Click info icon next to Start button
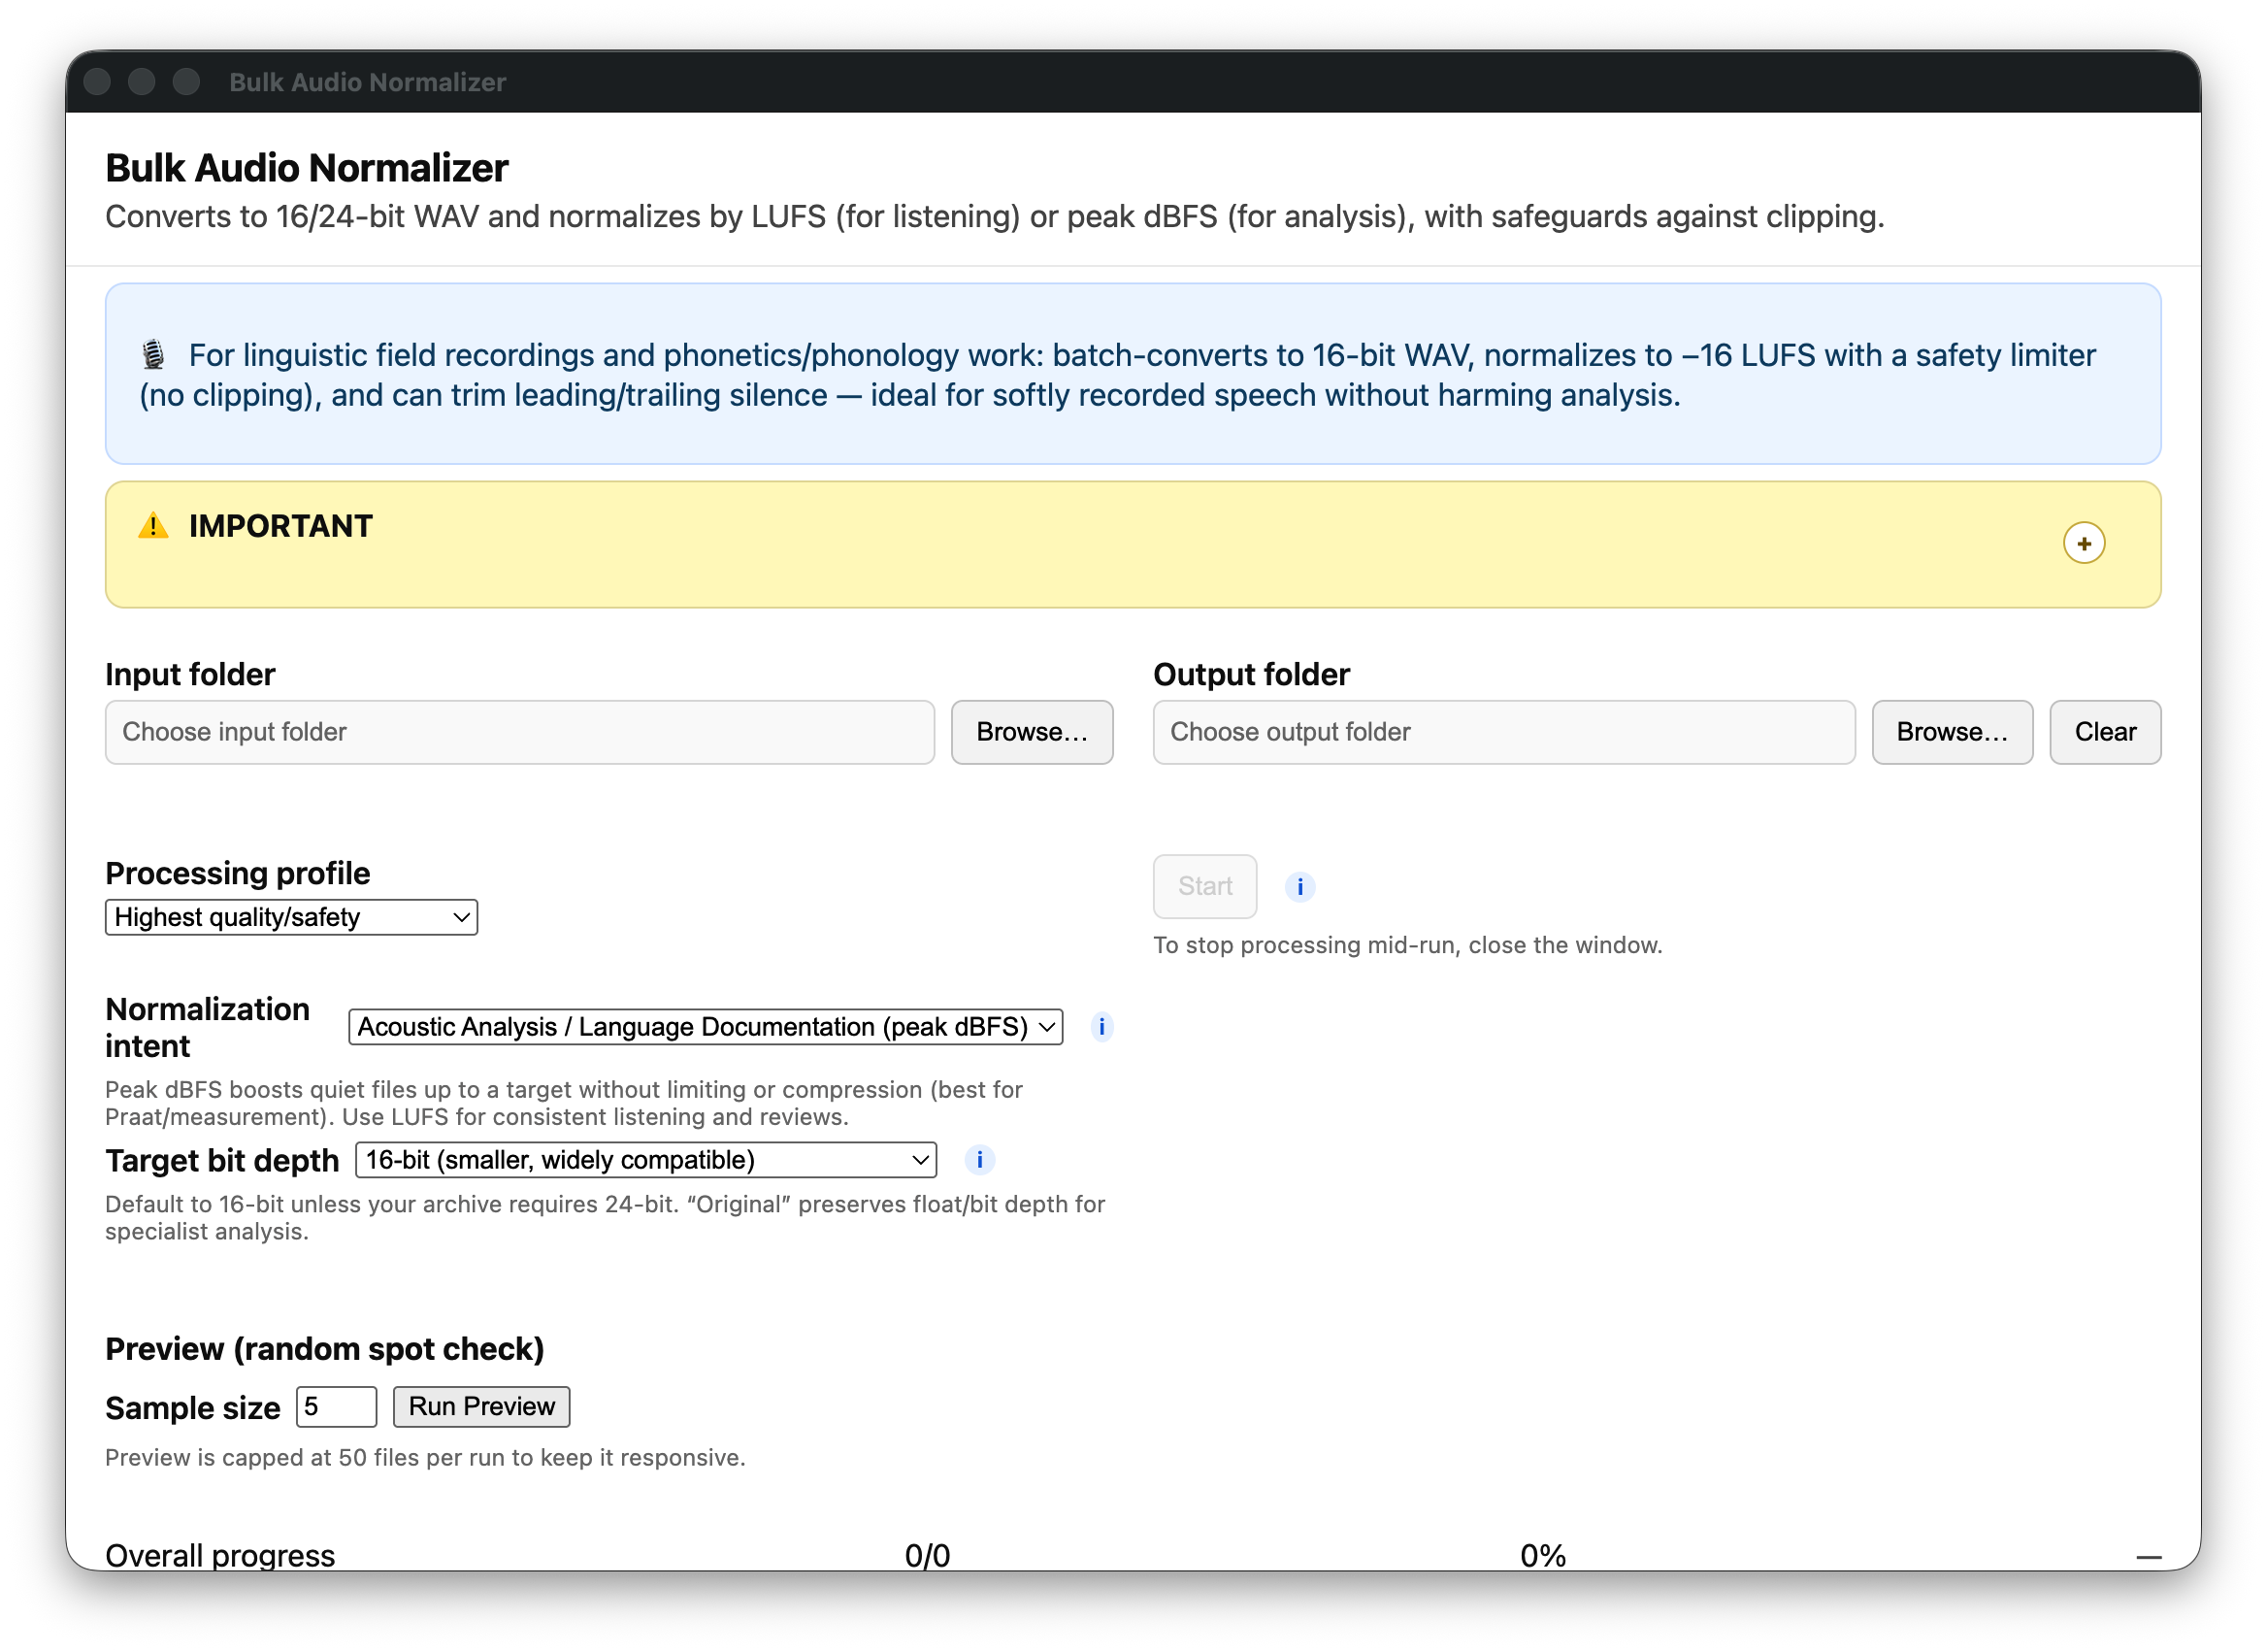This screenshot has width=2267, height=1652. click(x=1299, y=887)
